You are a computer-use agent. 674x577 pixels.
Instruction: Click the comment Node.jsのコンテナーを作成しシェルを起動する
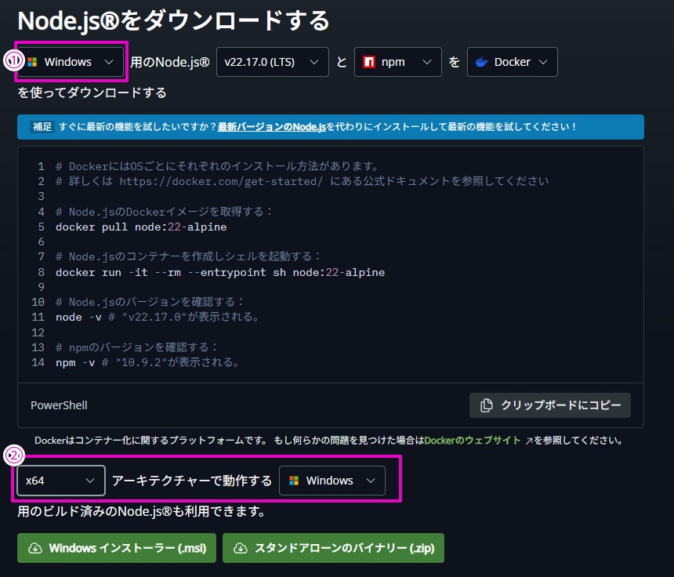click(x=188, y=256)
